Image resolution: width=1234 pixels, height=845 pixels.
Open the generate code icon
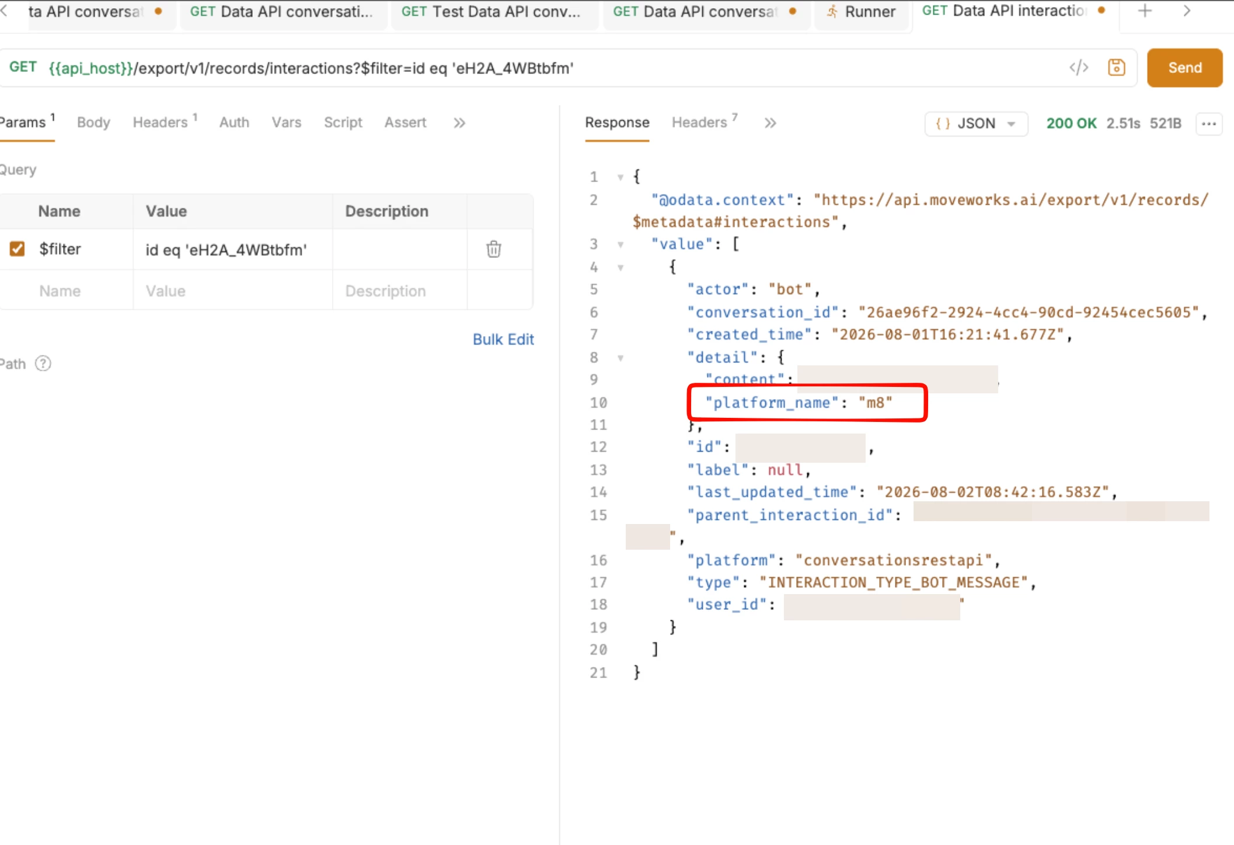click(x=1079, y=68)
